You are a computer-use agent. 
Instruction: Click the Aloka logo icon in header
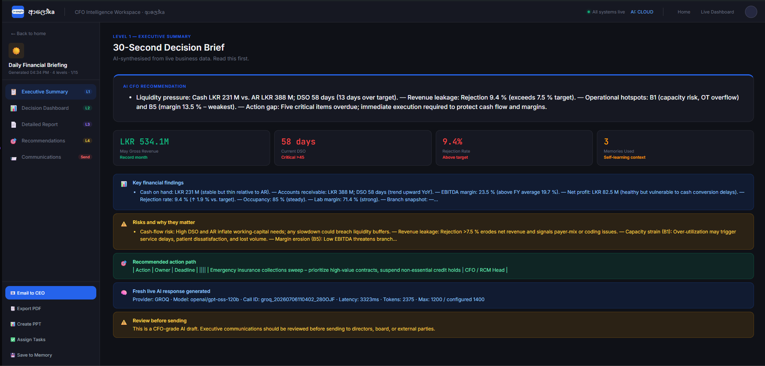tap(18, 12)
